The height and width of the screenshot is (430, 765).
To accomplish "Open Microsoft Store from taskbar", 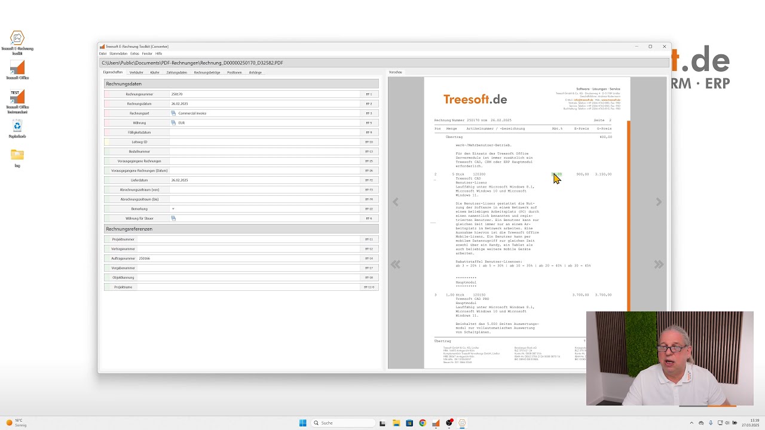I will pyautogui.click(x=409, y=423).
